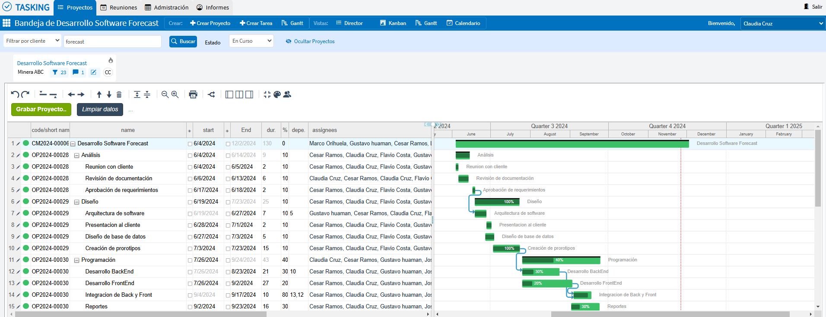Click edit icon on project card
The height and width of the screenshot is (317, 826).
pos(93,72)
